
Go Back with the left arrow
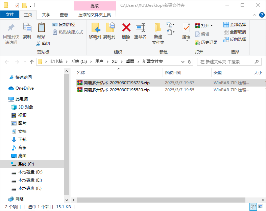[x=7, y=62]
